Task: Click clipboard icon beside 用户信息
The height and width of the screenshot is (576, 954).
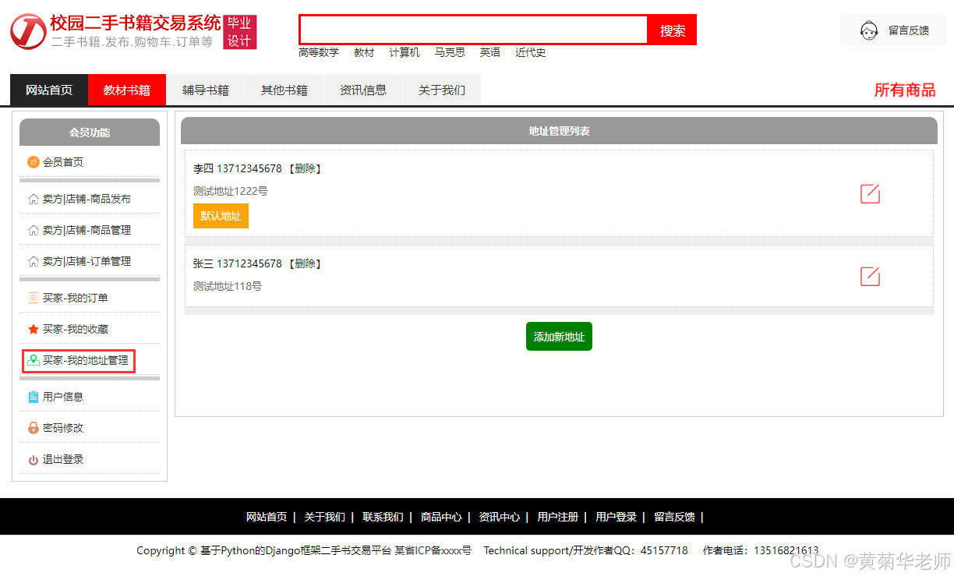Action: pyautogui.click(x=34, y=397)
